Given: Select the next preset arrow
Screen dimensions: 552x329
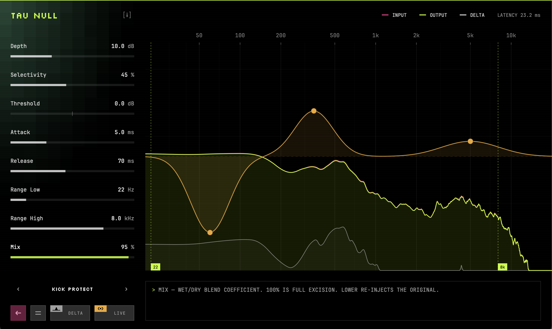Looking at the screenshot, I should (x=126, y=289).
